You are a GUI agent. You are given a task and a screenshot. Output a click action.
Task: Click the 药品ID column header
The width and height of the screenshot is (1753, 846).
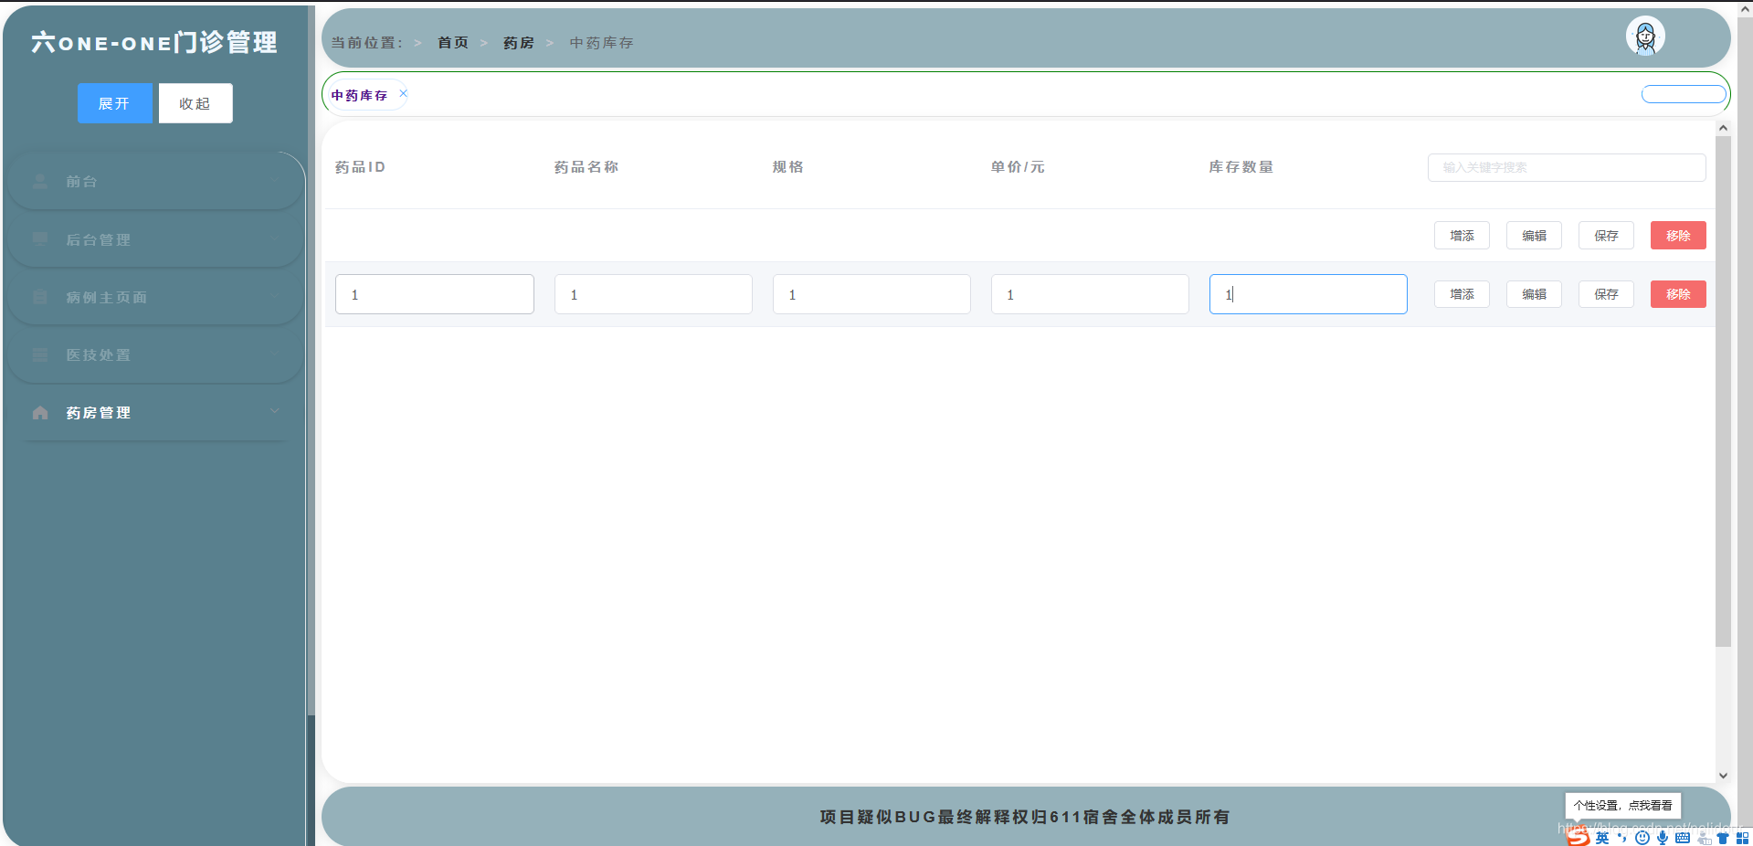click(x=360, y=167)
